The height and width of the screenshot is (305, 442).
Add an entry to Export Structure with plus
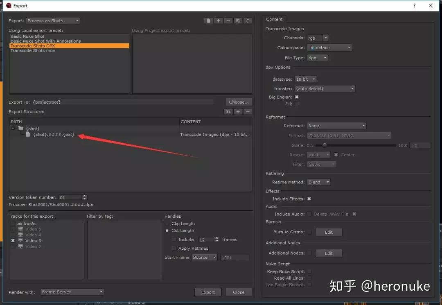coord(238,111)
